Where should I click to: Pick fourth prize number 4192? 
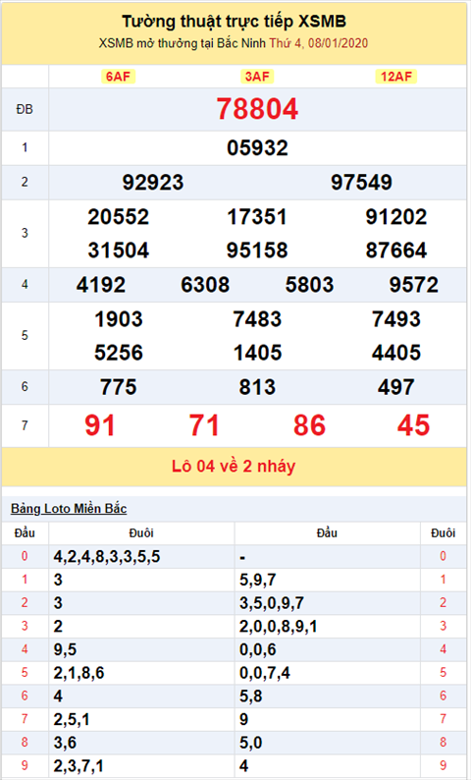101,286
